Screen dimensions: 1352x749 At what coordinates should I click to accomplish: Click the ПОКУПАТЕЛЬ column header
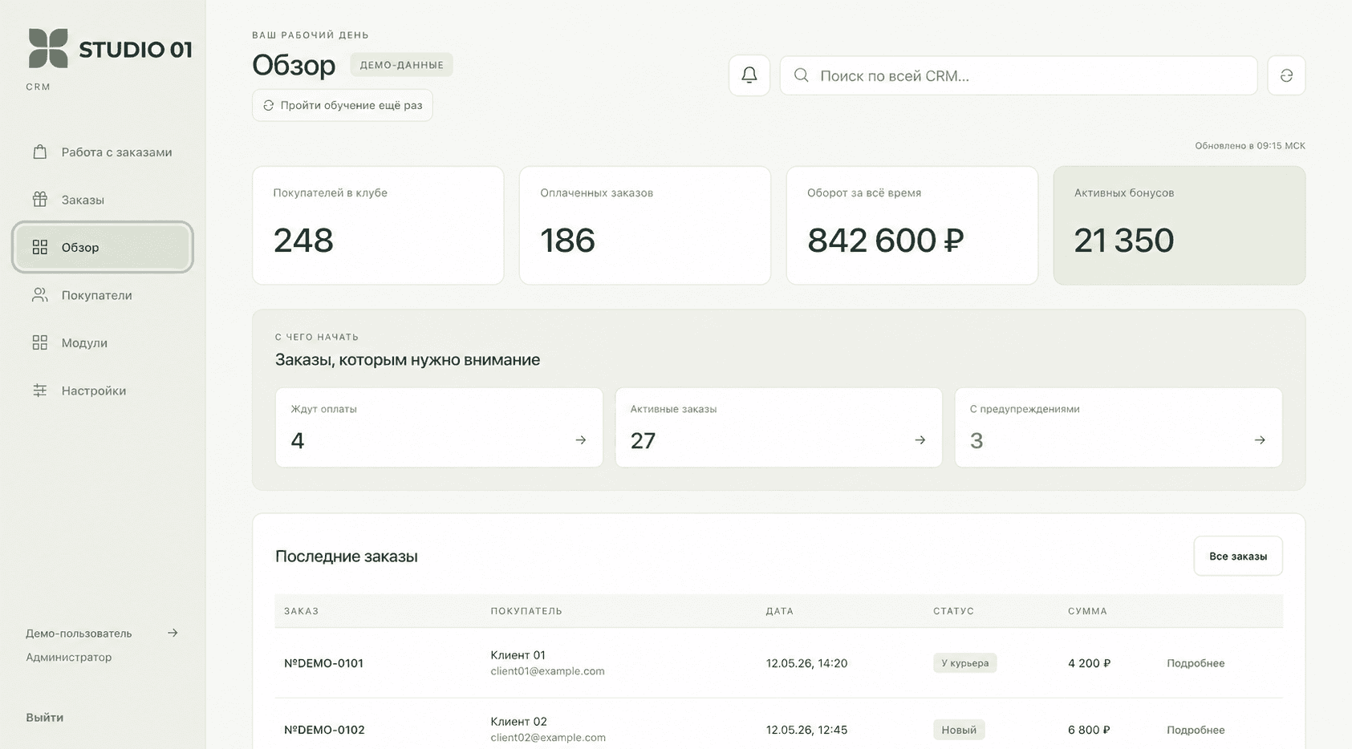click(x=526, y=611)
